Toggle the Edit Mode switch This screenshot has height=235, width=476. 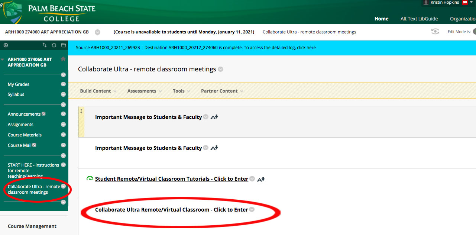point(474,32)
